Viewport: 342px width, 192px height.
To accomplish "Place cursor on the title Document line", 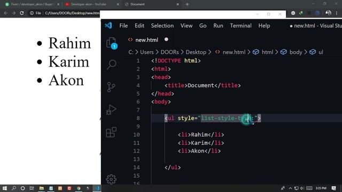I will [x=203, y=85].
